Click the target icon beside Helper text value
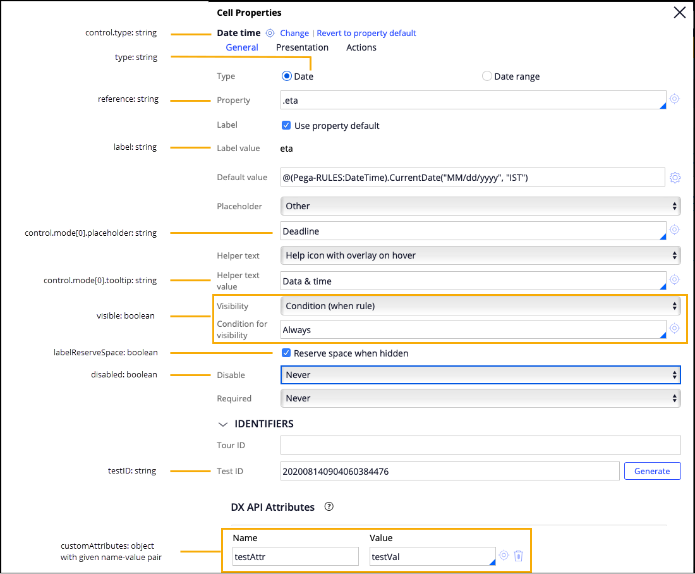This screenshot has height=574, width=695. pos(674,280)
